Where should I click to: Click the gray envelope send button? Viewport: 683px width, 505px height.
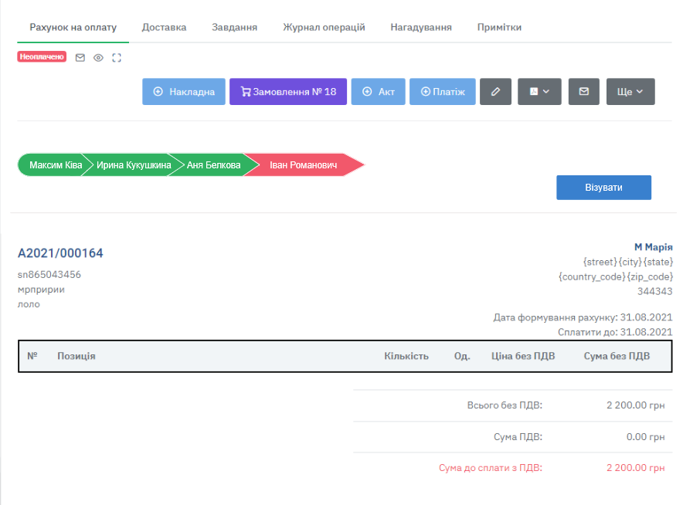click(584, 92)
